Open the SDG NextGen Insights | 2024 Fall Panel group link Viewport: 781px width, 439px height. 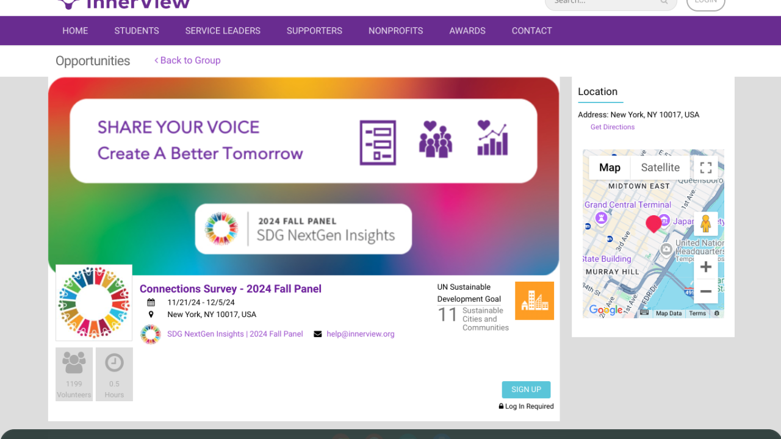235,334
